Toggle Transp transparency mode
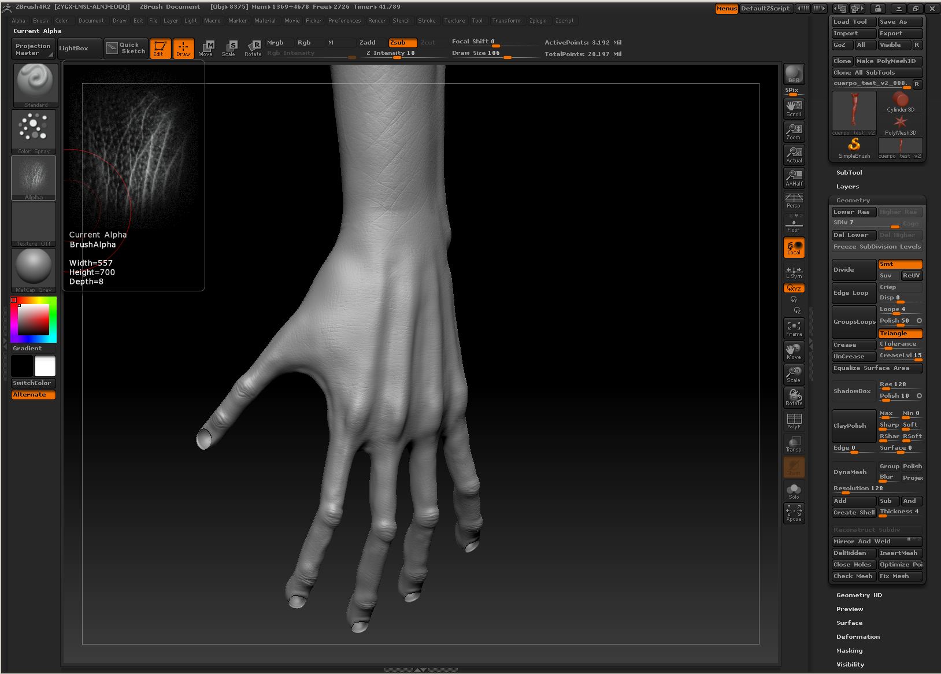Viewport: 941px width, 674px height. click(x=794, y=444)
